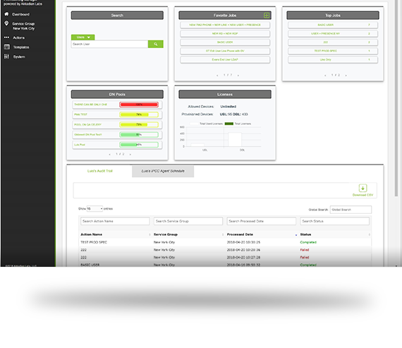Open Service Group New York City menu
The width and height of the screenshot is (402, 348).
(23, 26)
